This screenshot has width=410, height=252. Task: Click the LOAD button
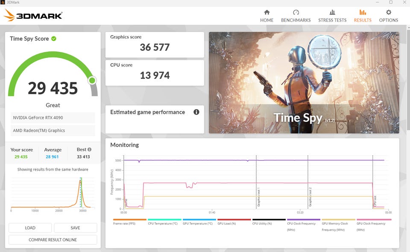pos(30,228)
